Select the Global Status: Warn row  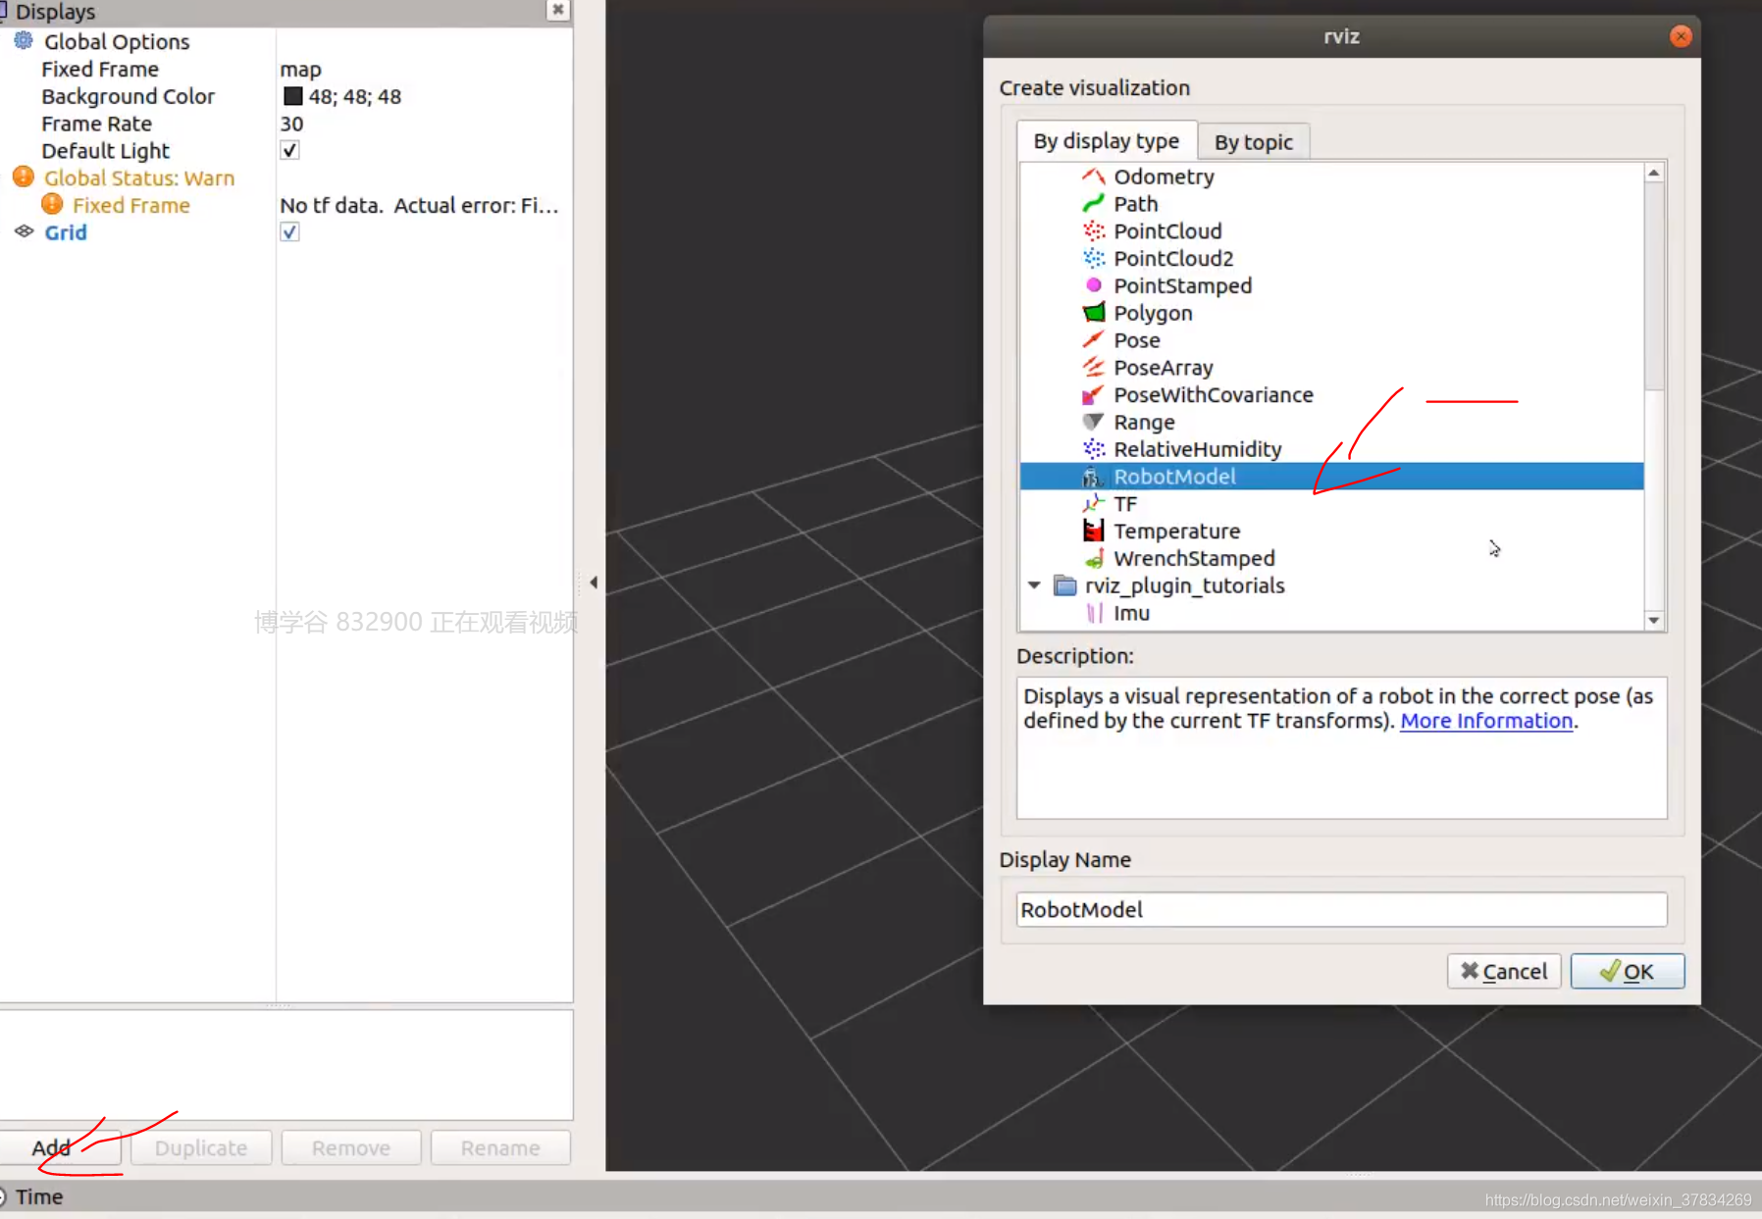point(286,178)
